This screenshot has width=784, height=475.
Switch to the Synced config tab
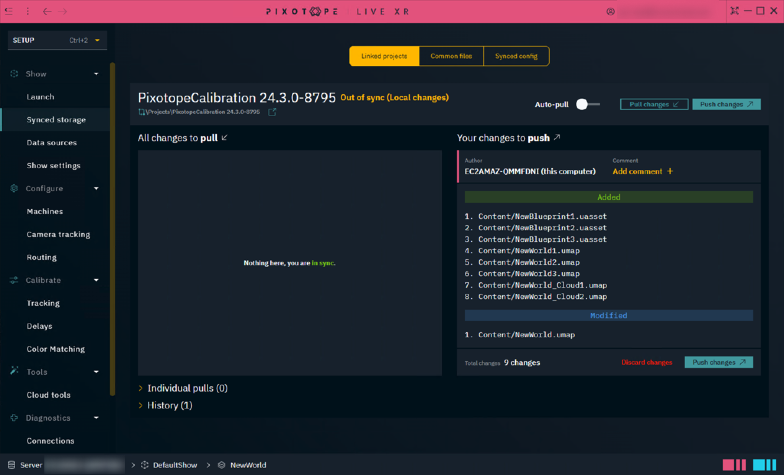coord(516,56)
